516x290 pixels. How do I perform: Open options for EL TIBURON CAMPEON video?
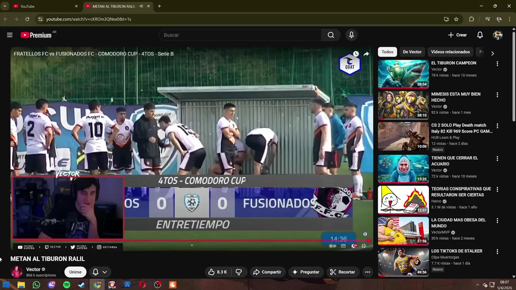click(x=497, y=64)
